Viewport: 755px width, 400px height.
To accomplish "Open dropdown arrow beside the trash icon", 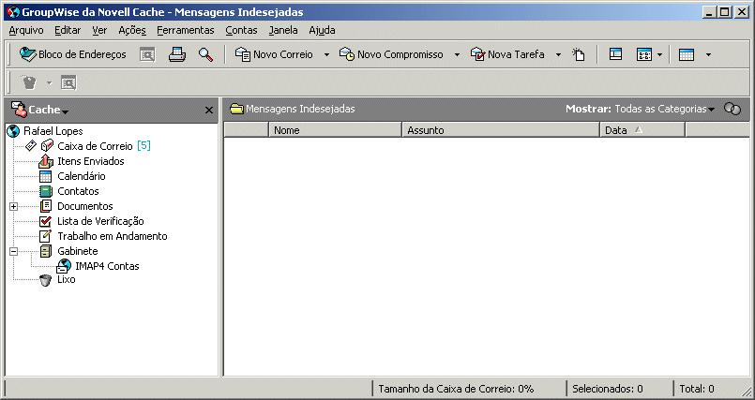I will pos(49,83).
